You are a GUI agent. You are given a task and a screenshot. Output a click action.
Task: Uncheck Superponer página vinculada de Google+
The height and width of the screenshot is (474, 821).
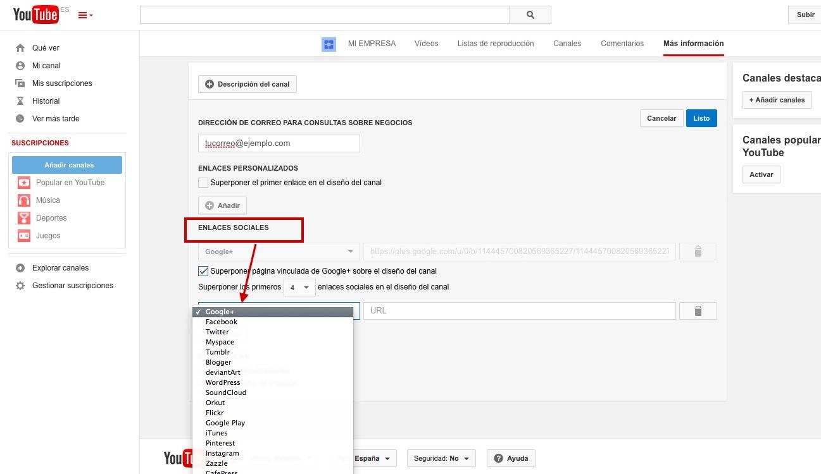pyautogui.click(x=203, y=271)
